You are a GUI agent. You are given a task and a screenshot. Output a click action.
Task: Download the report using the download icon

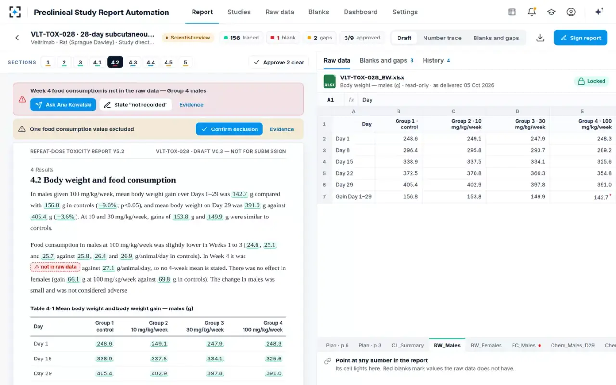coord(540,38)
